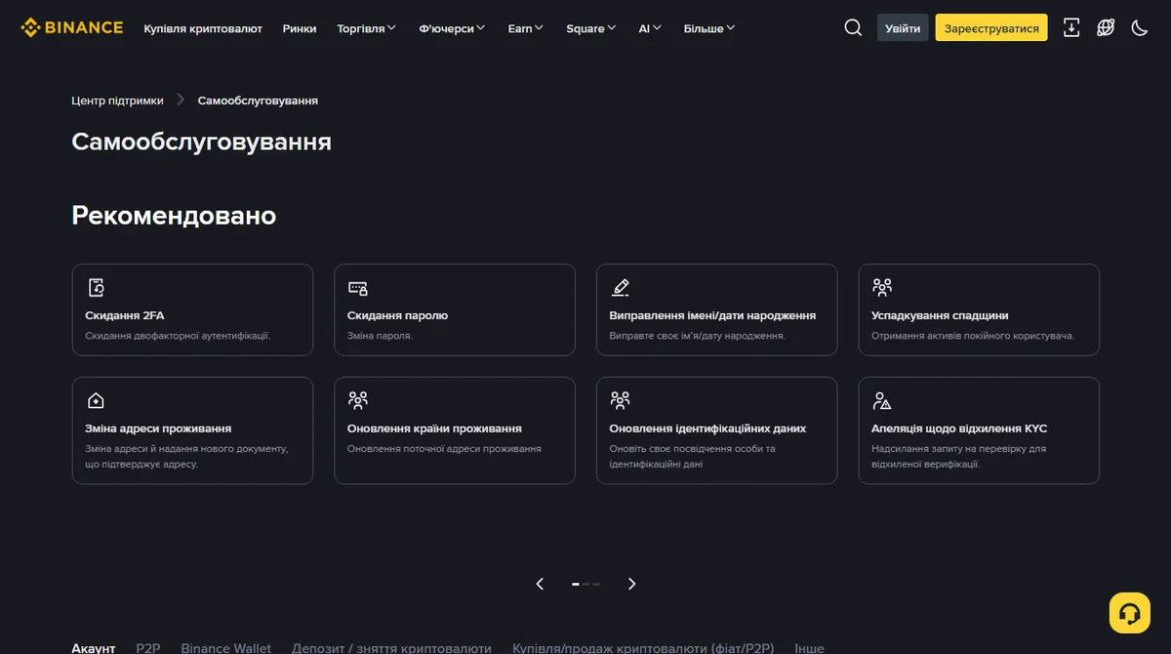Click the Зміна адреси проживання house icon
The width and height of the screenshot is (1171, 654).
click(96, 400)
